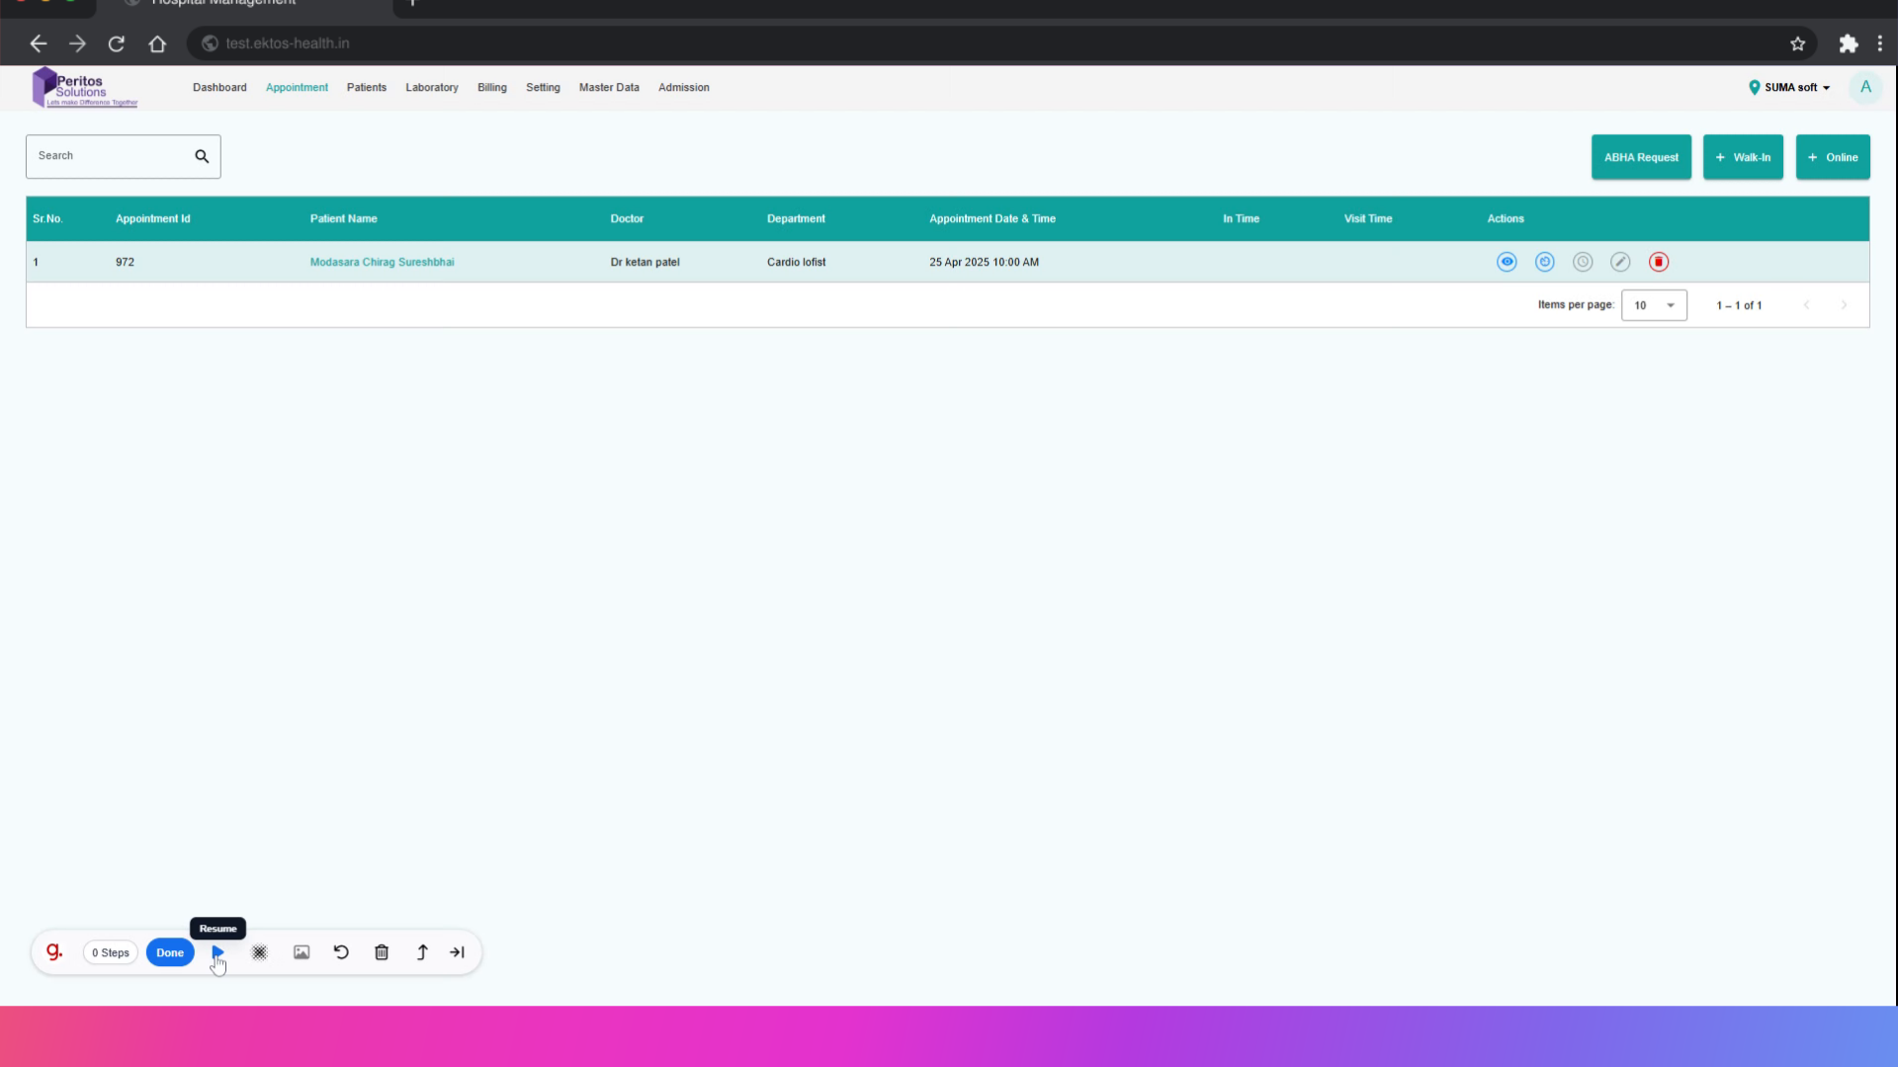
Task: Expand the SUMA soft location dropdown
Action: click(1790, 88)
